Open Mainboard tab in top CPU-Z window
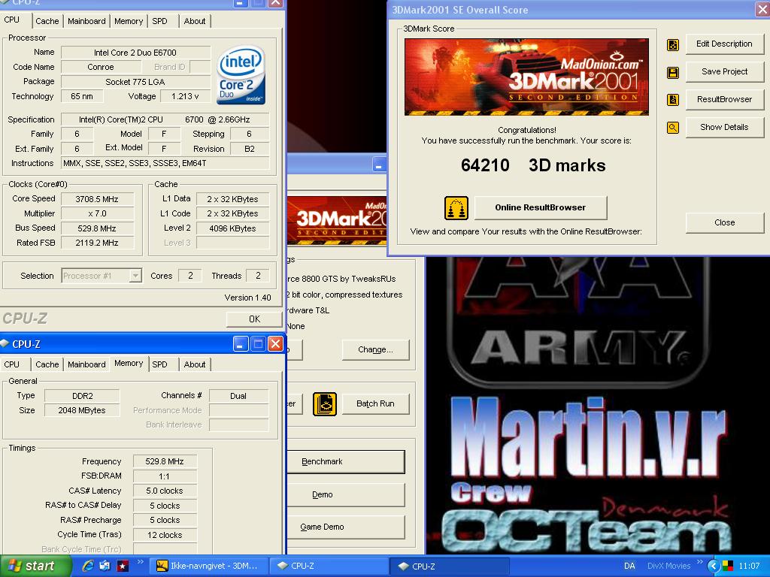The width and height of the screenshot is (770, 577). click(86, 21)
